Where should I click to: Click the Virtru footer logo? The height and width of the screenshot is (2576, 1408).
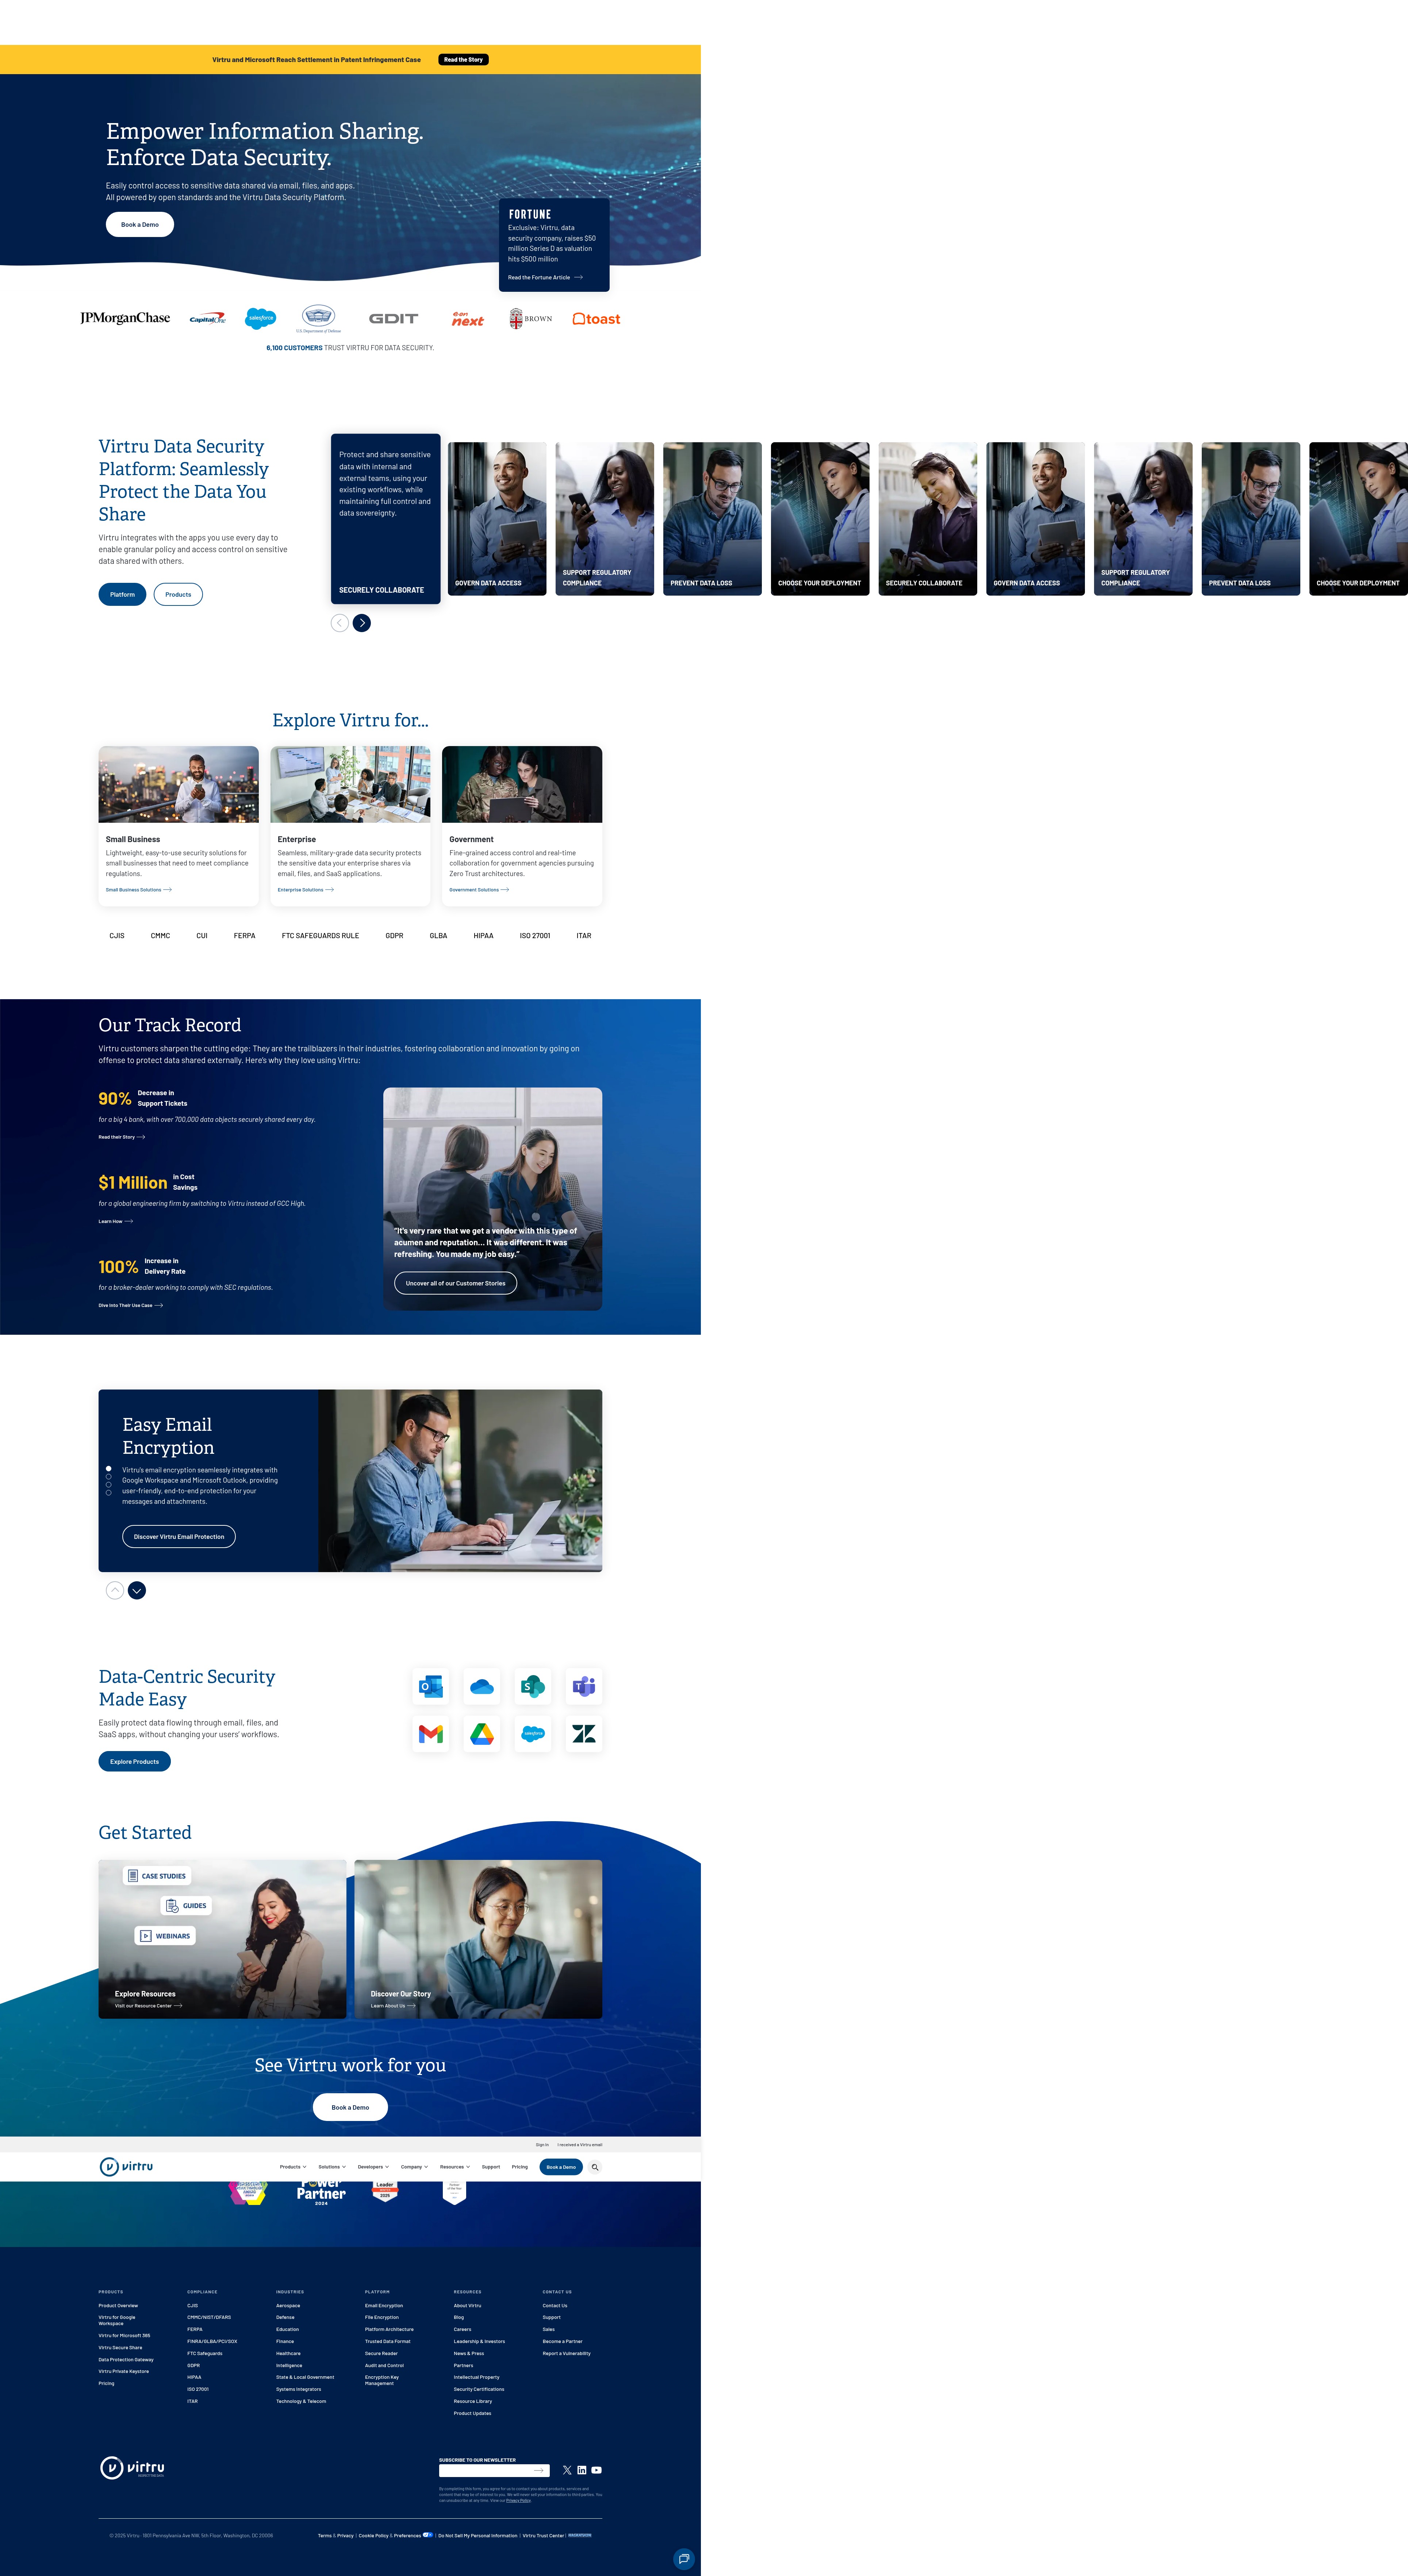coord(132,2468)
